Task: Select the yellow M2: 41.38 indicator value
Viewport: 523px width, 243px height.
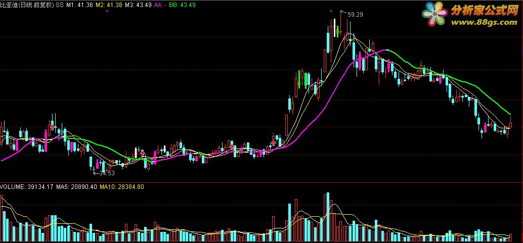Action: pos(109,5)
